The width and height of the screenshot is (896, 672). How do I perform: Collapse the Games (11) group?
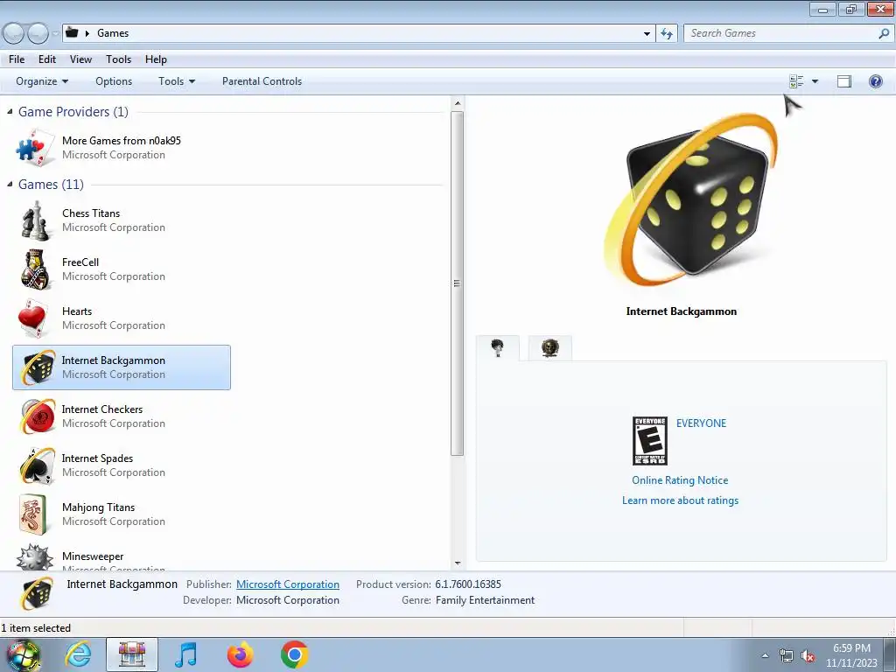click(x=10, y=184)
